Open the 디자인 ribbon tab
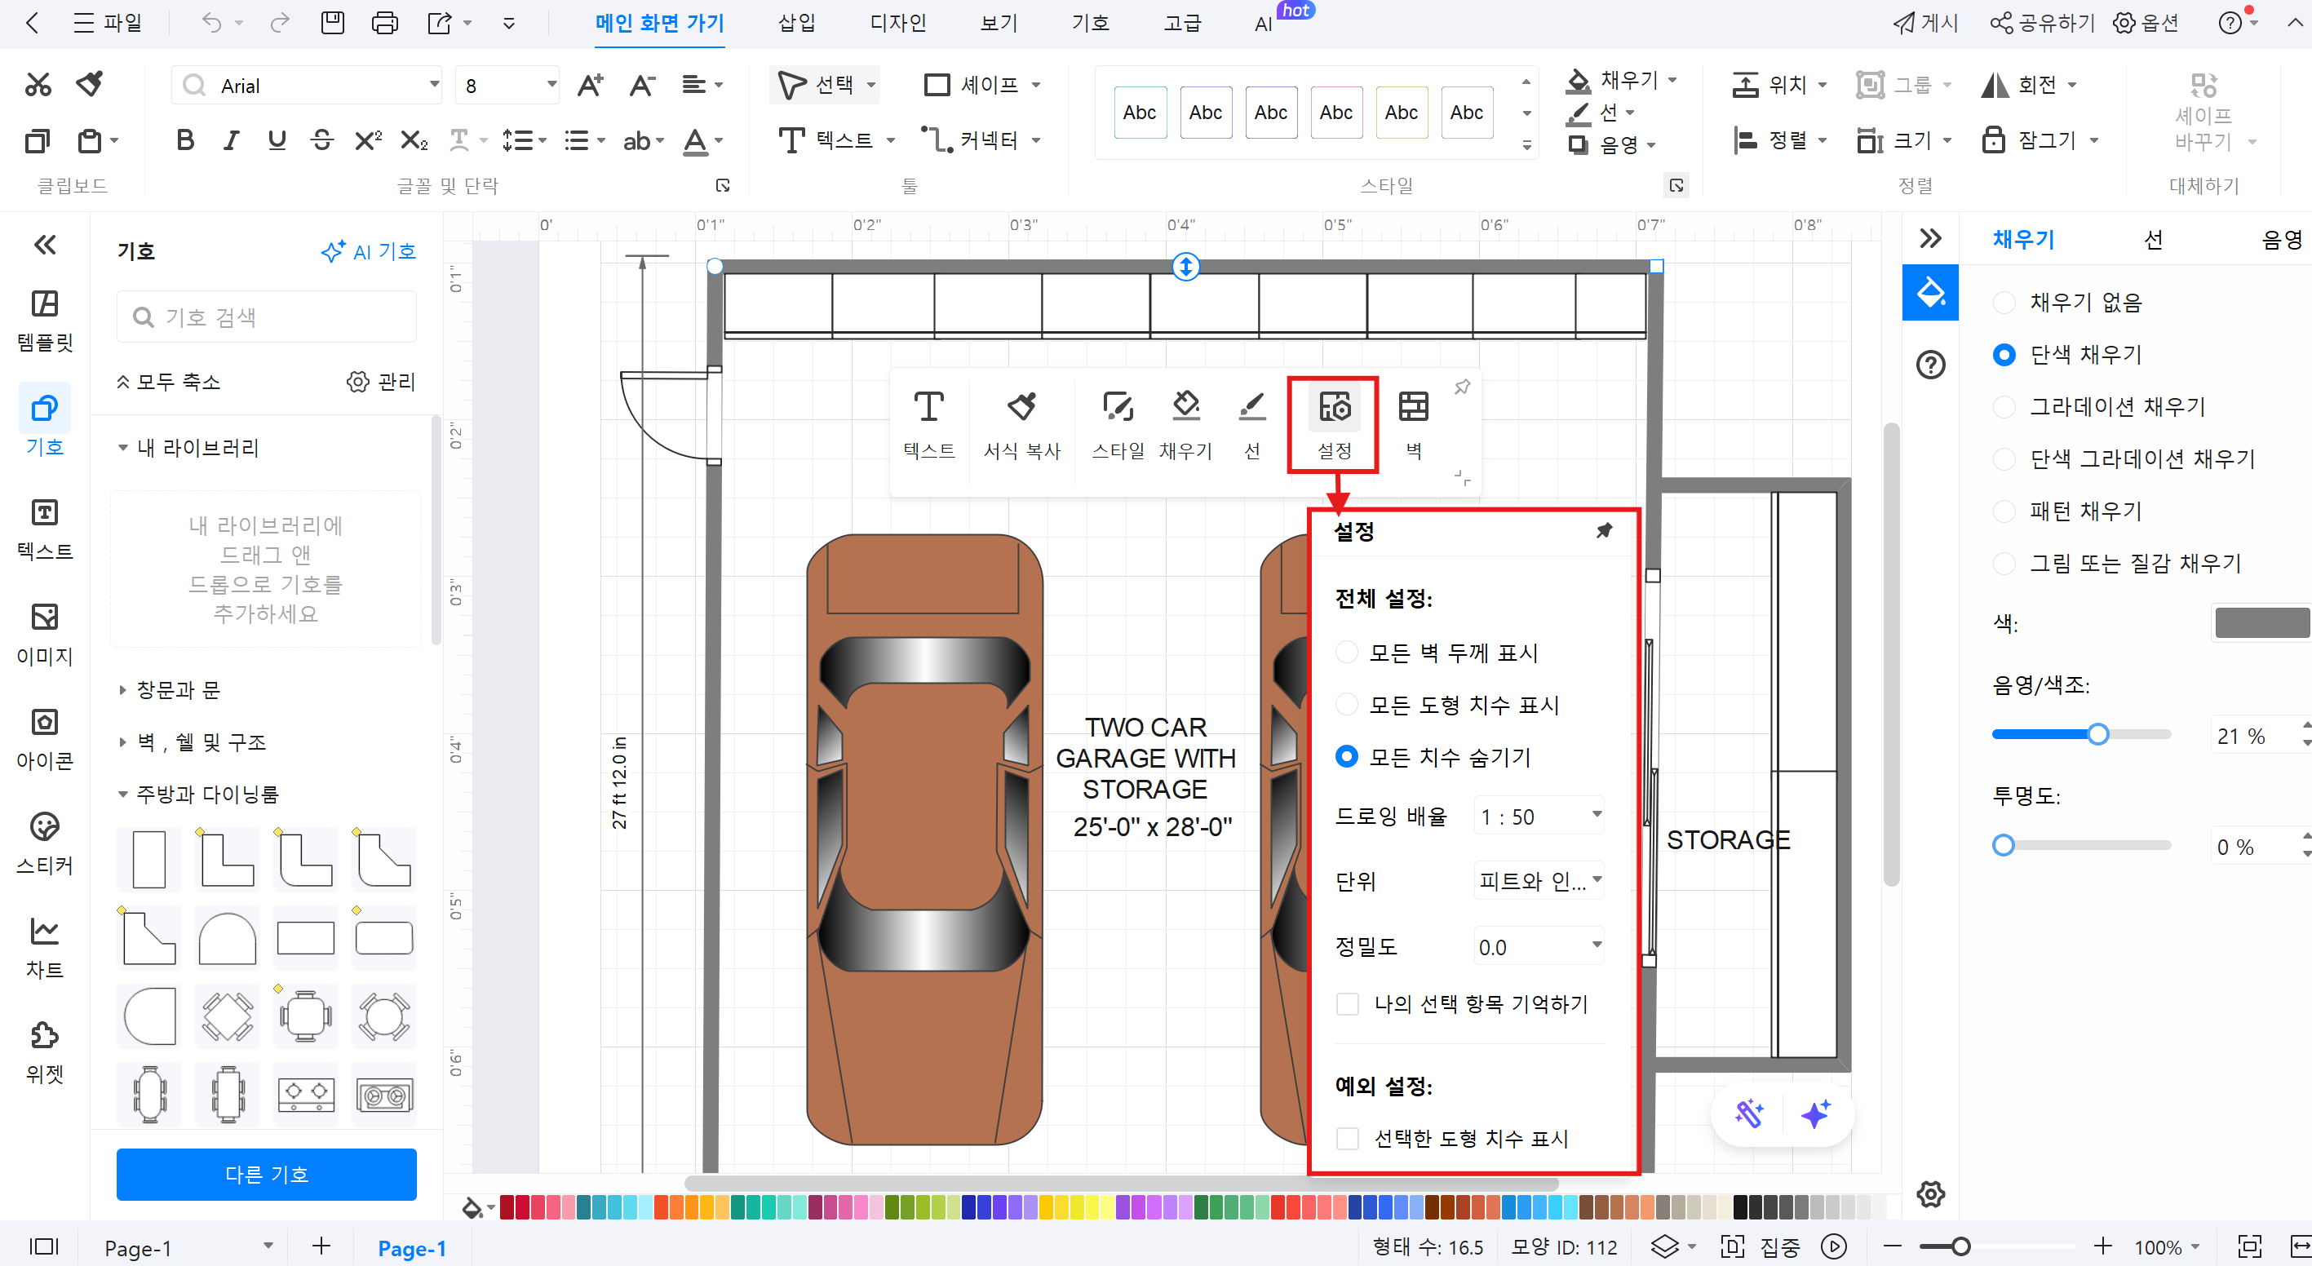 897,22
